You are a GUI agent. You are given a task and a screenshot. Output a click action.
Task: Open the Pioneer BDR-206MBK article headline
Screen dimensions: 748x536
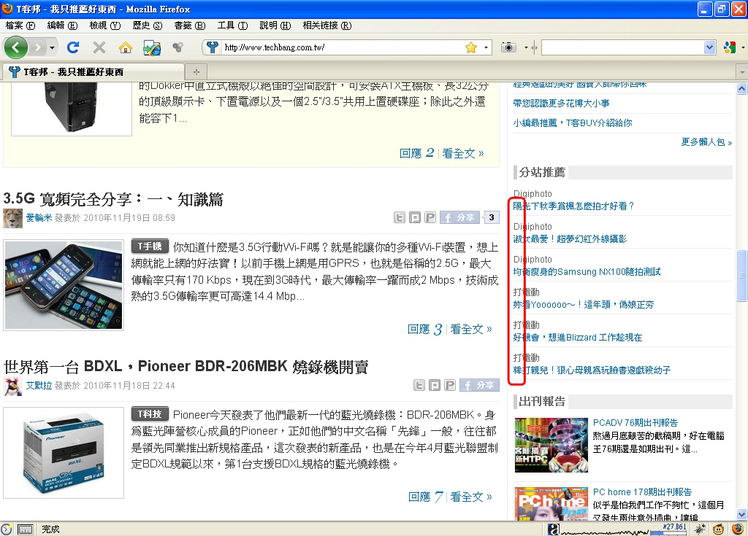186,366
